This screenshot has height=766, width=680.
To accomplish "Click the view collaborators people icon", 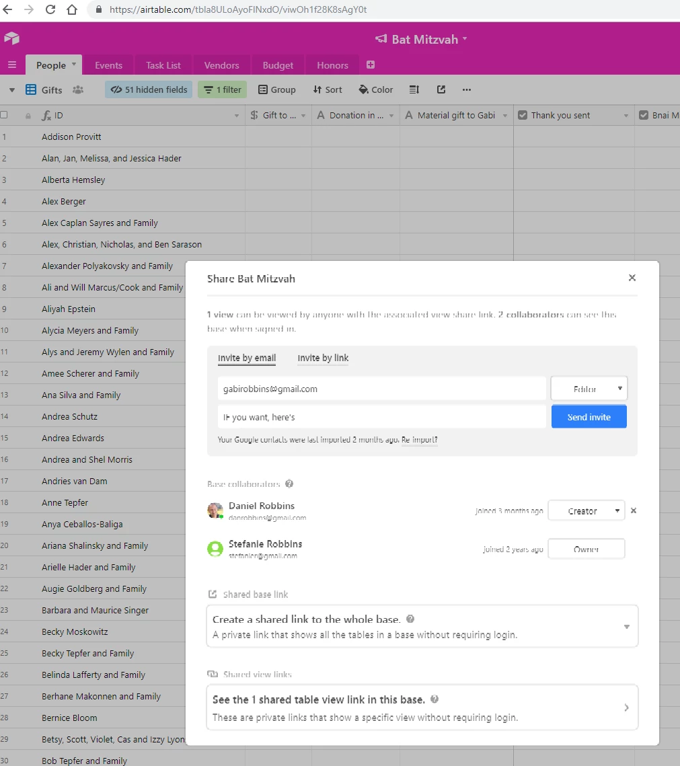I will click(x=78, y=90).
